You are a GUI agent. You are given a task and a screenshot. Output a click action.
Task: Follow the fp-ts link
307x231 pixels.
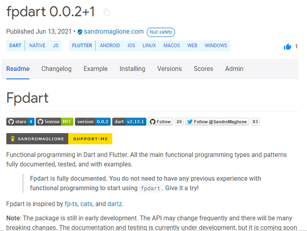click(71, 204)
